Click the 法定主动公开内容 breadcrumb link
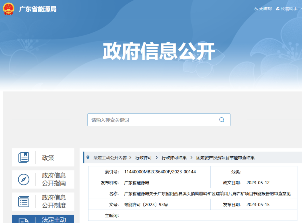Image resolution: width=302 pixels, height=223 pixels. pos(110,158)
